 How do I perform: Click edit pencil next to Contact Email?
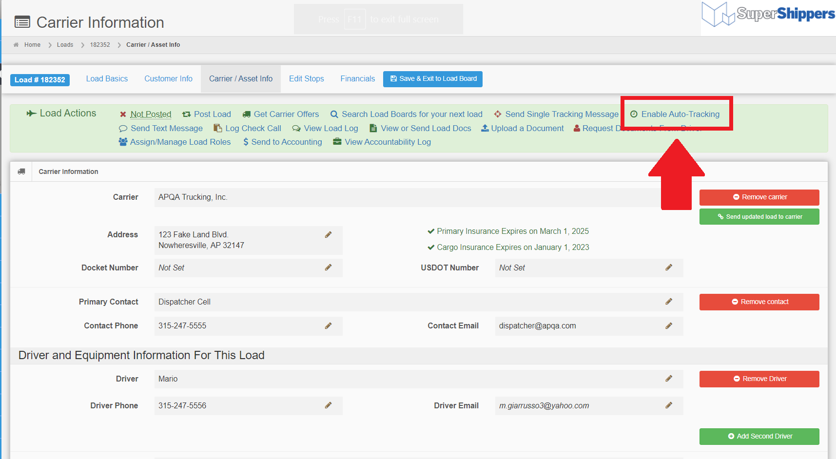pyautogui.click(x=669, y=325)
